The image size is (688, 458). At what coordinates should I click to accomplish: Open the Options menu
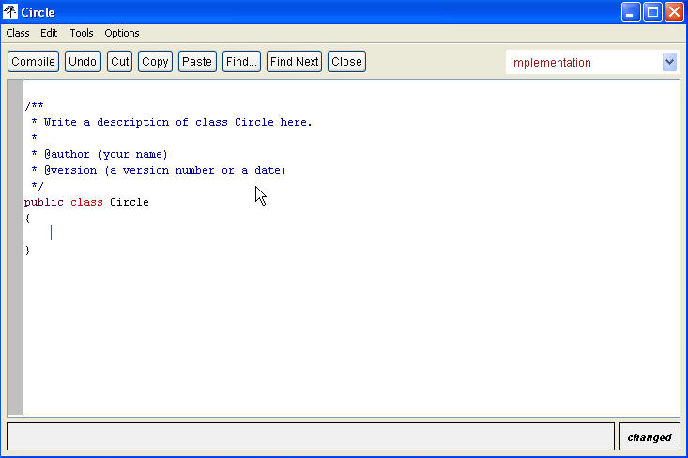122,33
